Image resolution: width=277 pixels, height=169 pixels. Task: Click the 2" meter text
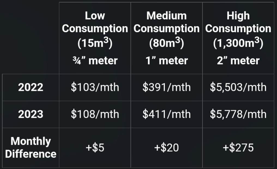tap(238, 61)
